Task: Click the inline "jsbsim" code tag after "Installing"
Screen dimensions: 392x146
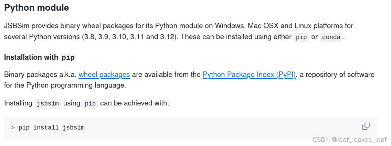Action: pyautogui.click(x=48, y=104)
